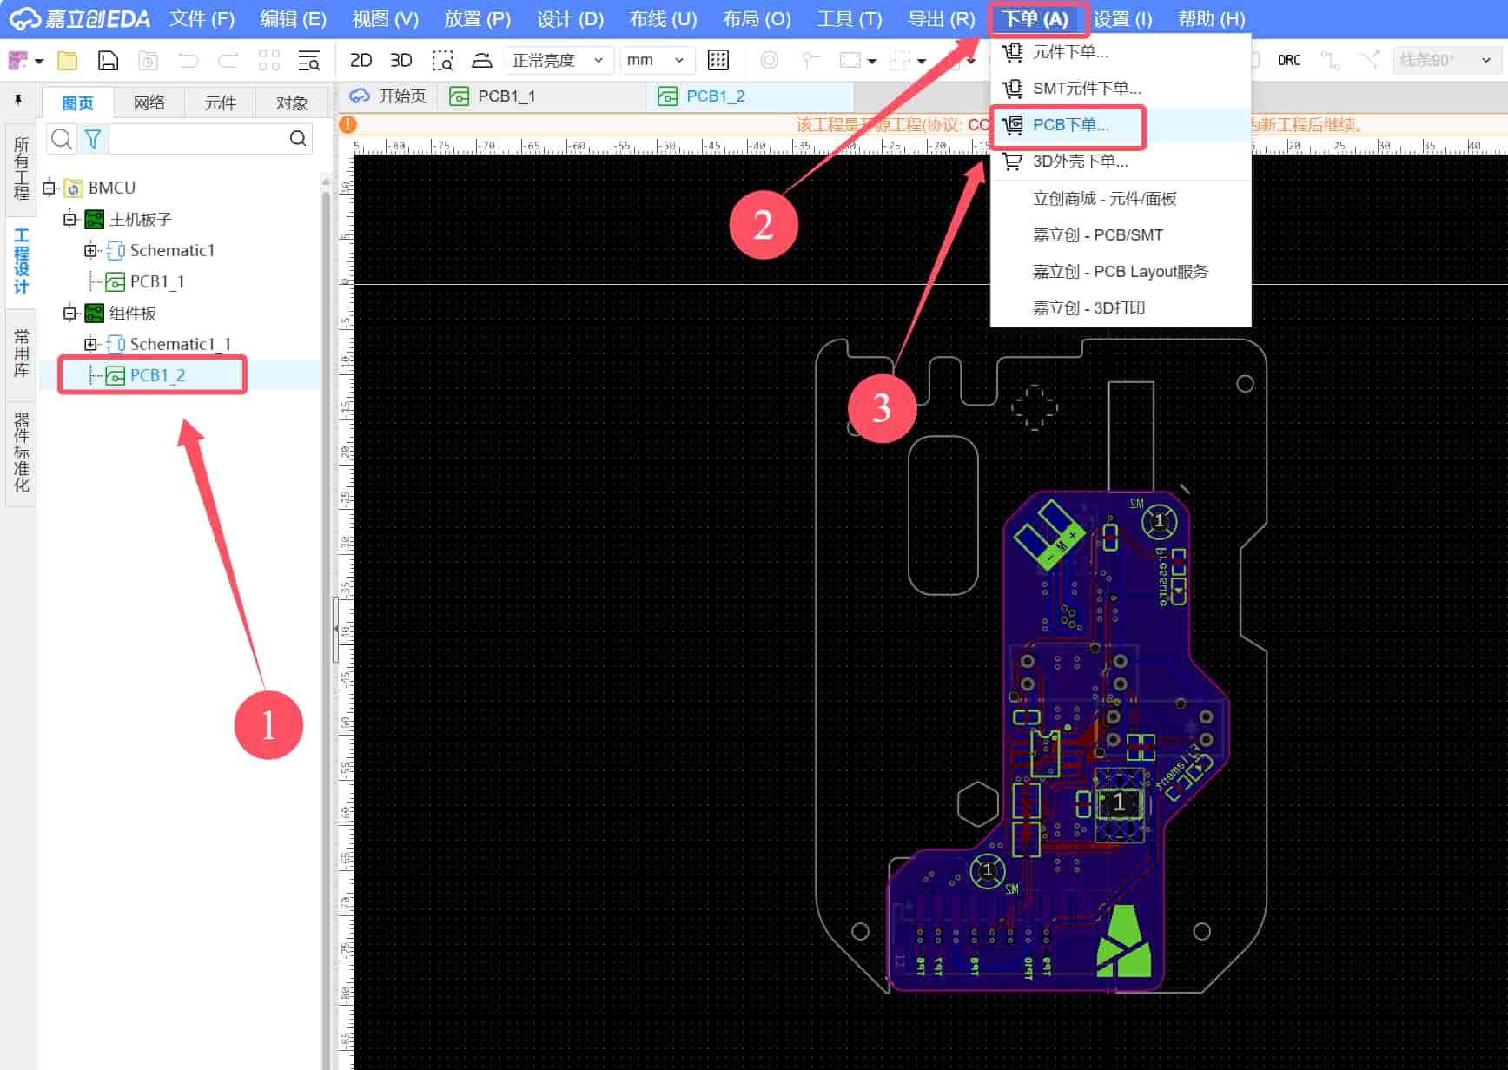Image resolution: width=1508 pixels, height=1070 pixels.
Task: Open the 设计 (D) menu
Action: [570, 19]
